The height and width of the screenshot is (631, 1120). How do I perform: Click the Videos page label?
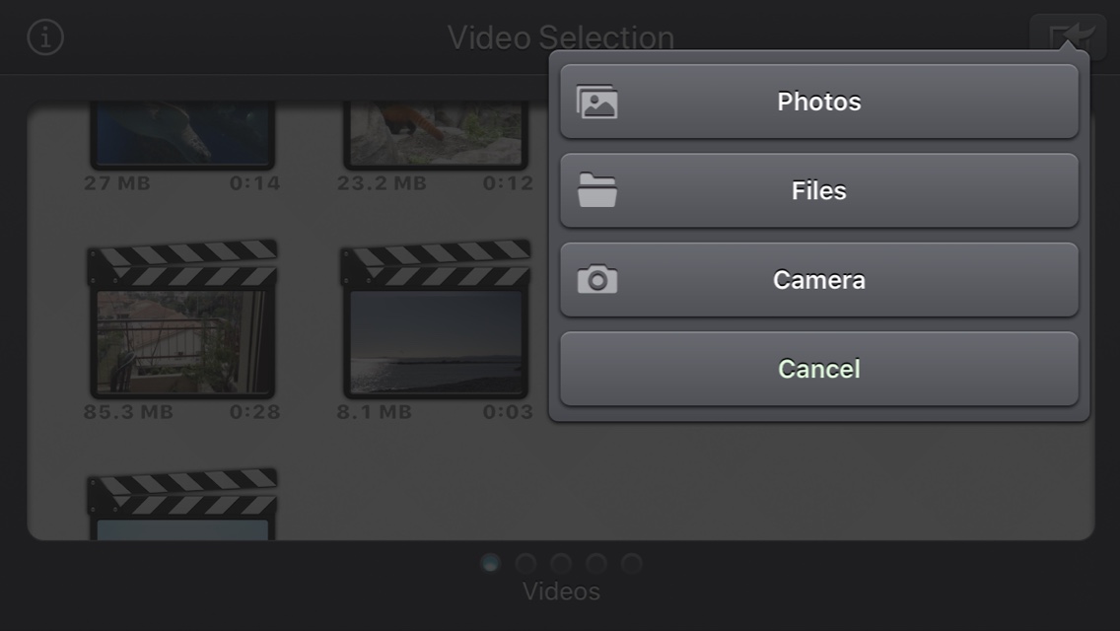561,591
